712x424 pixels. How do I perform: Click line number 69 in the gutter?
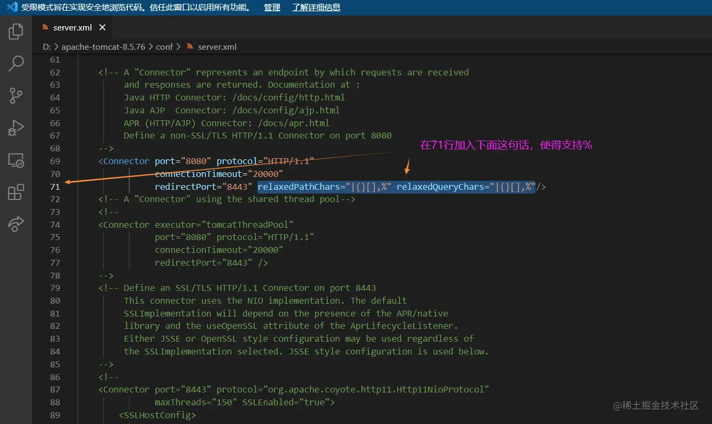[55, 161]
